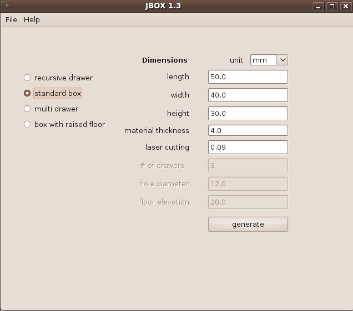The image size is (353, 311).
Task: Select the multi drawer box type
Action: pyautogui.click(x=27, y=109)
